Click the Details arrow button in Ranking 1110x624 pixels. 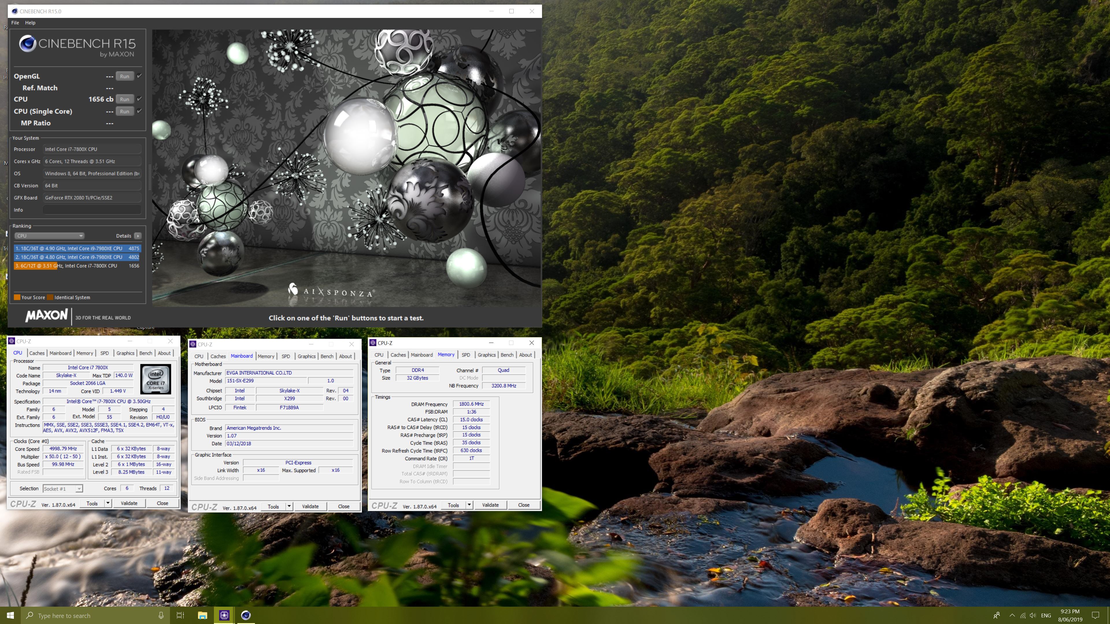[x=138, y=235]
